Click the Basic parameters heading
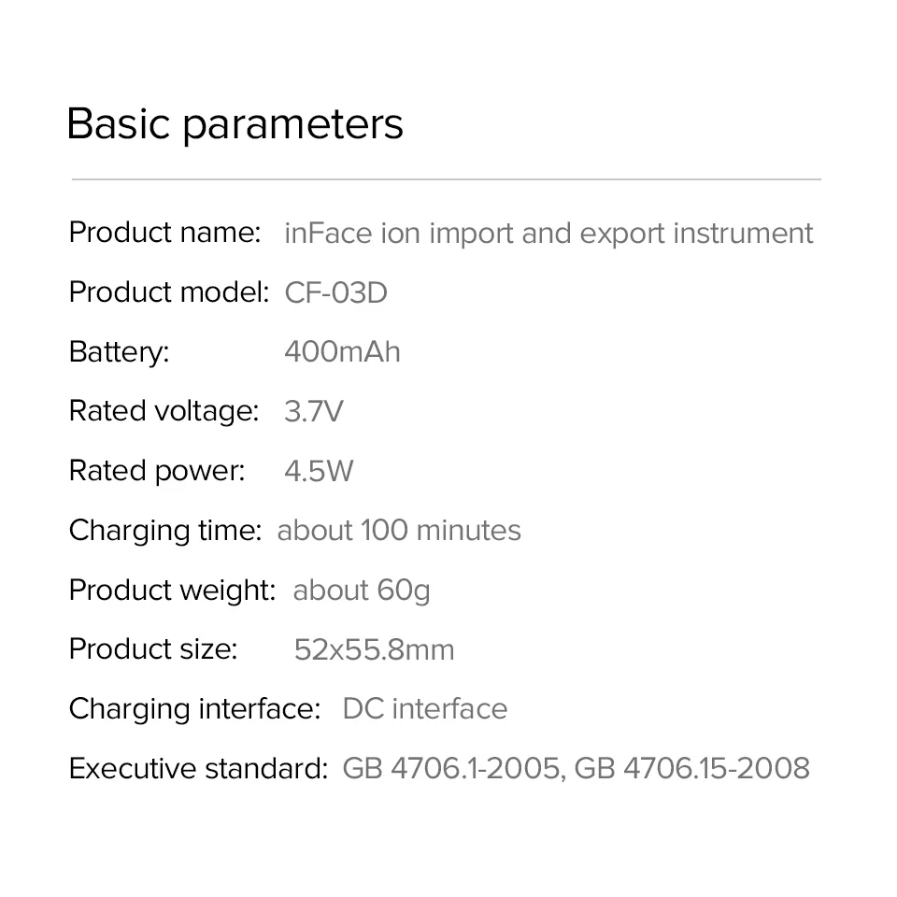This screenshot has width=897, height=897. coord(235,124)
